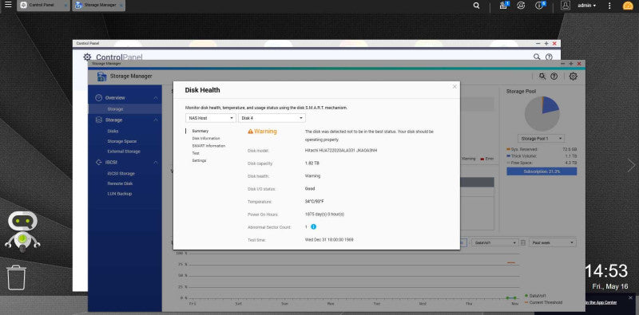Open the Disk Information tab

coord(206,139)
